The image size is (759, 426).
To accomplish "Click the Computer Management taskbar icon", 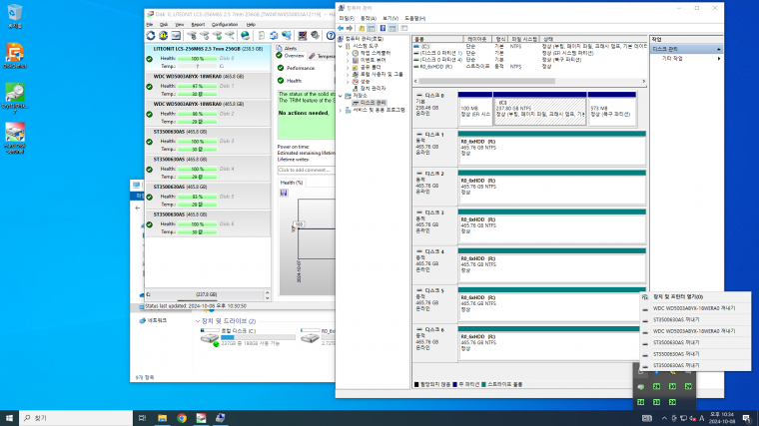I will point(221,418).
